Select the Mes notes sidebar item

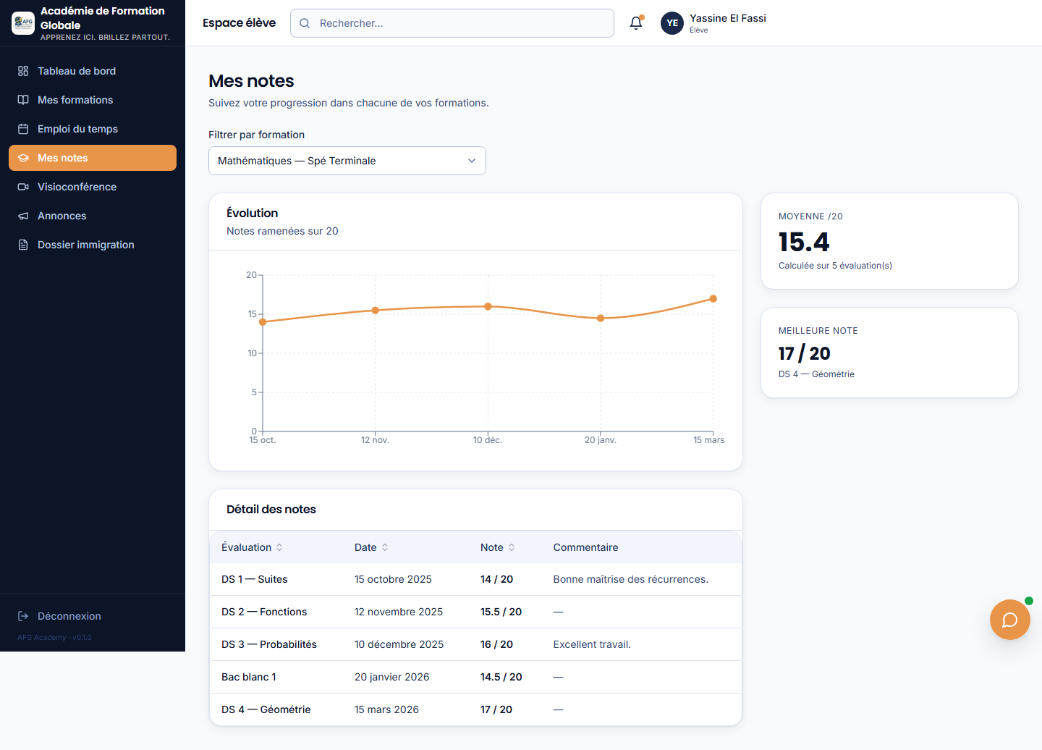tap(93, 158)
